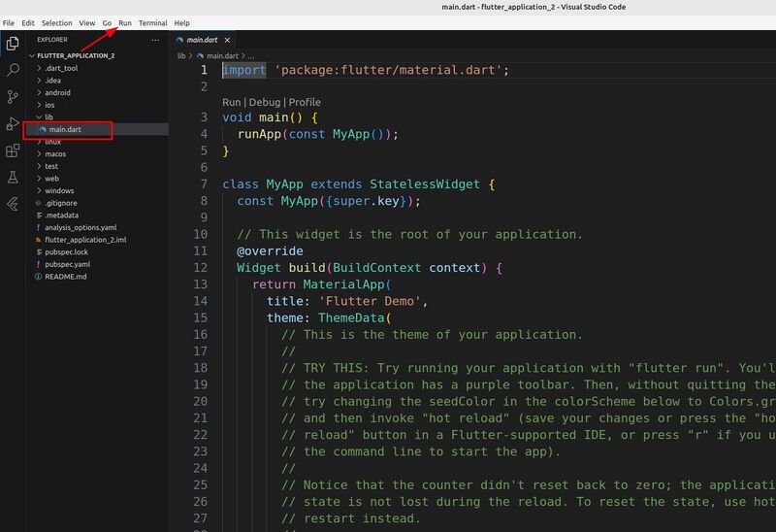Open the View menu
The width and height of the screenshot is (776, 532).
click(86, 22)
